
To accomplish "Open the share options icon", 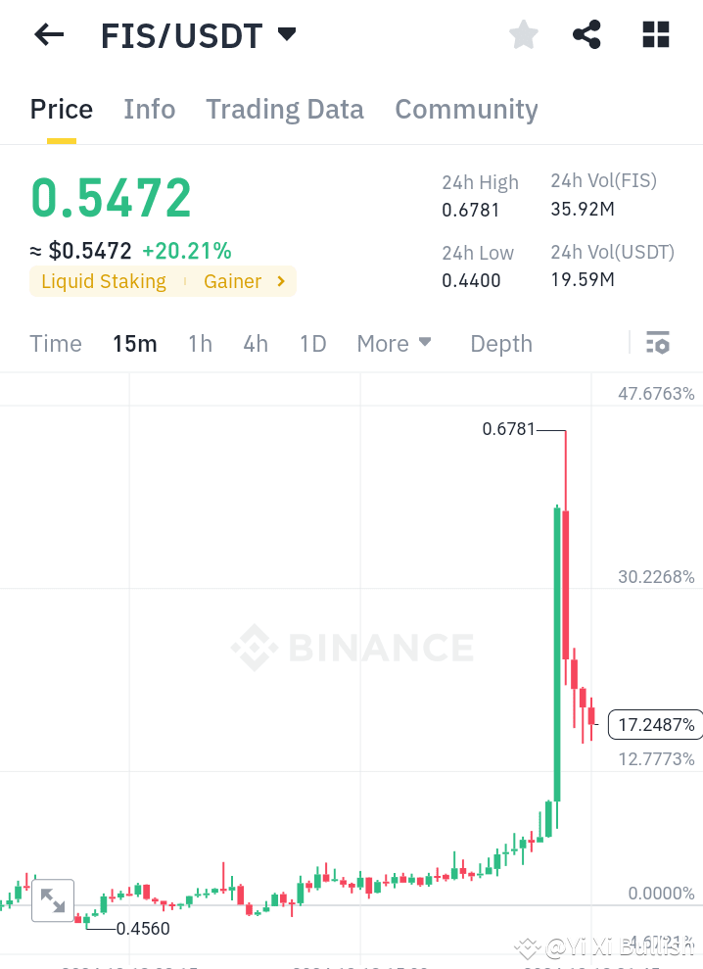I will 586,34.
